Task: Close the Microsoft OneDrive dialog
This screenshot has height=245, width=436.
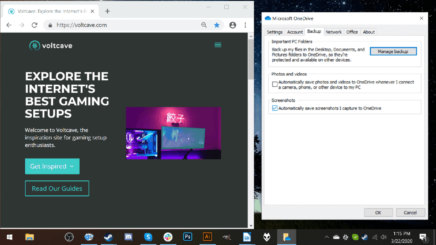Action: click(422, 18)
